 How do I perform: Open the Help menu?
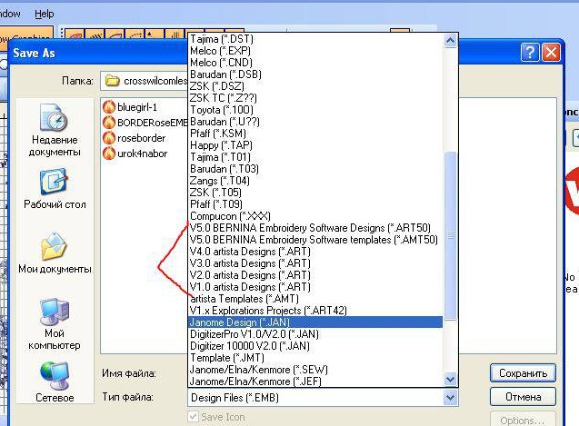[45, 14]
